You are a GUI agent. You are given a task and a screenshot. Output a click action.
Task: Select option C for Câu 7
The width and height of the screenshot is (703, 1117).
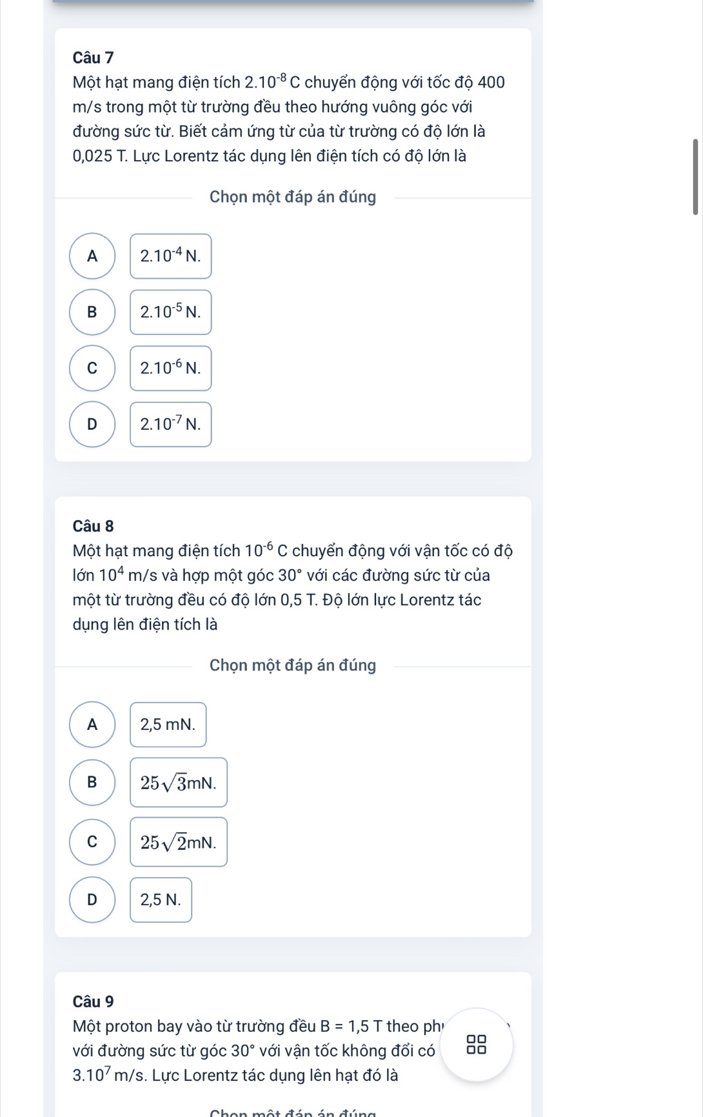(x=92, y=368)
